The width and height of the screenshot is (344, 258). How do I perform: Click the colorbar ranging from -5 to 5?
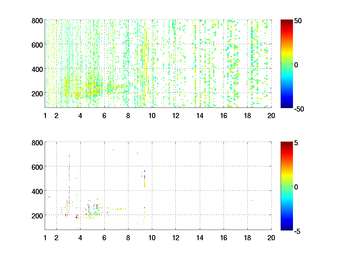pyautogui.click(x=287, y=185)
